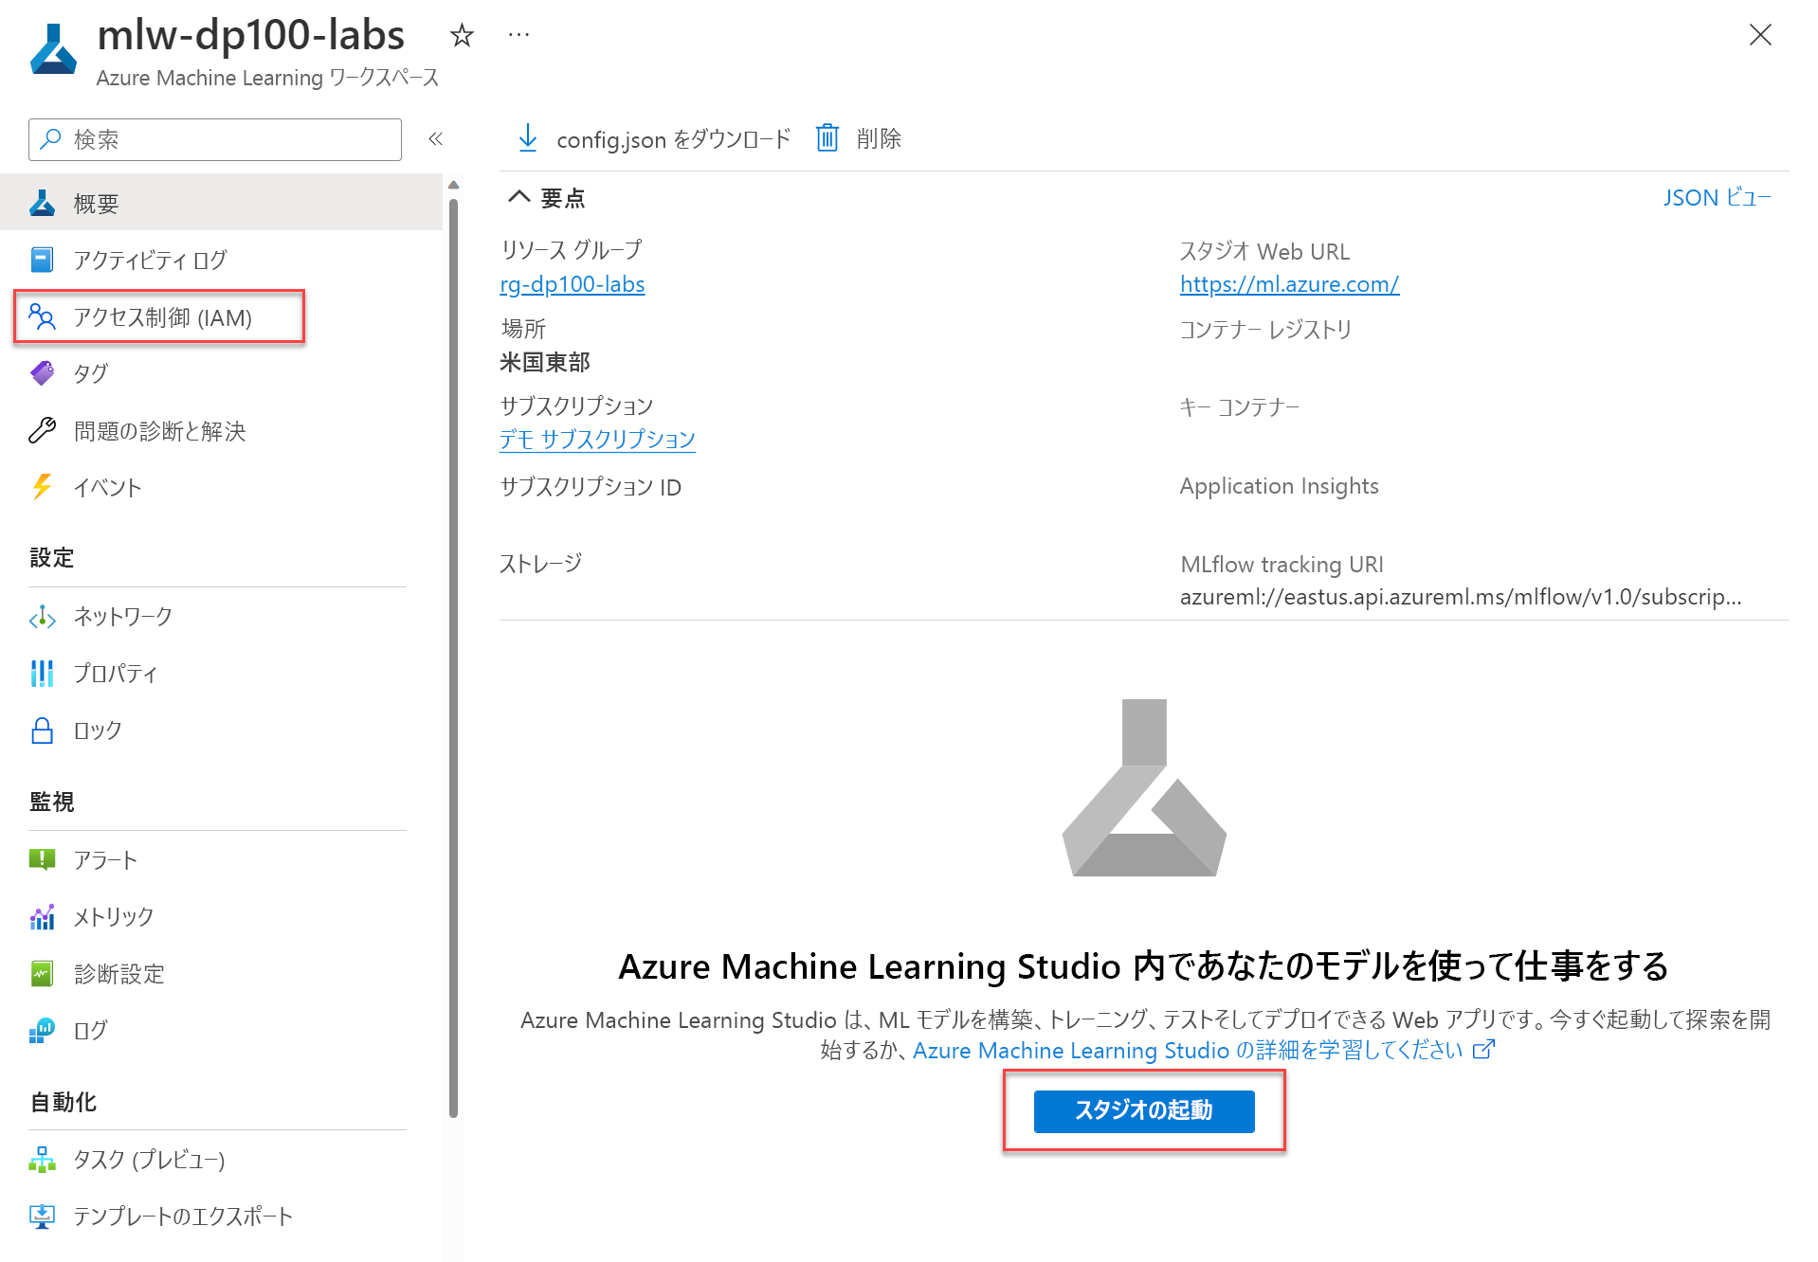1818x1262 pixels.
Task: Toggle the favorite star next to mlw-dp100-labs
Action: (462, 36)
